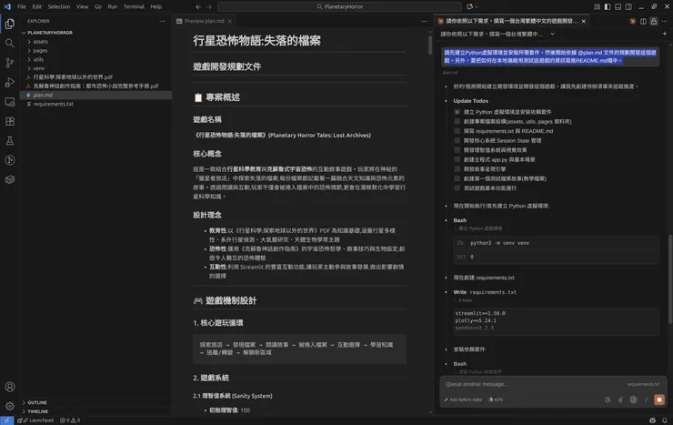Viewport: 673px width, 425px height.
Task: Click the Claude orange icon in editor toolbar
Action: 632,21
